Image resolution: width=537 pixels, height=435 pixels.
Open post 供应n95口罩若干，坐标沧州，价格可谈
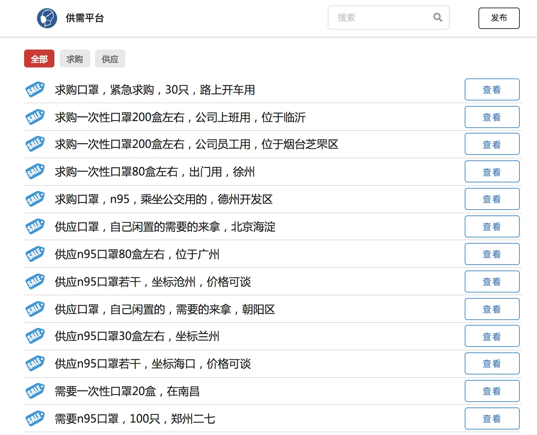tap(153, 282)
